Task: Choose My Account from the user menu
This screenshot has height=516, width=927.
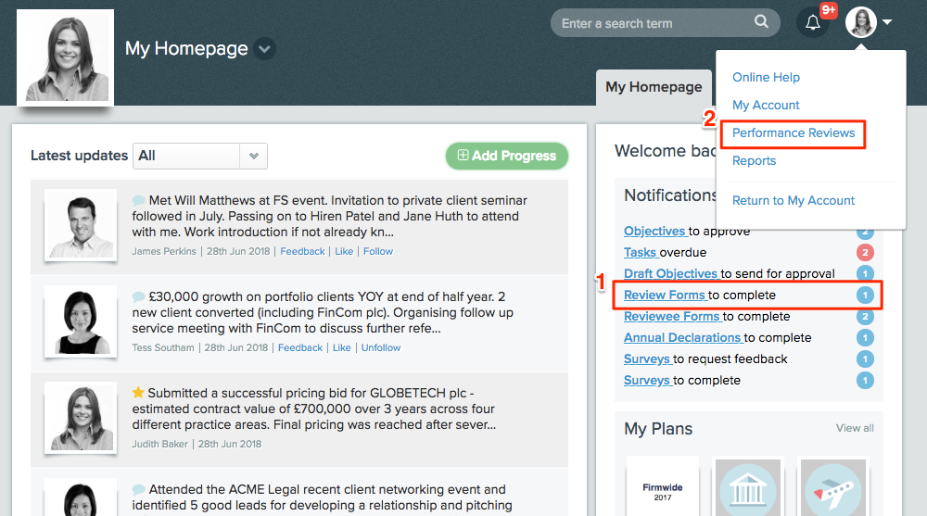Action: point(766,106)
